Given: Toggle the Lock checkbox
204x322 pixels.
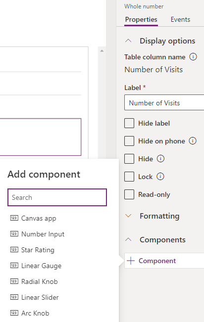Looking at the screenshot, I should [x=129, y=177].
